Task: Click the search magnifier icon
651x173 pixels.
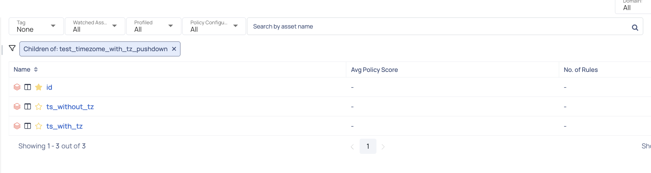Action: point(635,28)
